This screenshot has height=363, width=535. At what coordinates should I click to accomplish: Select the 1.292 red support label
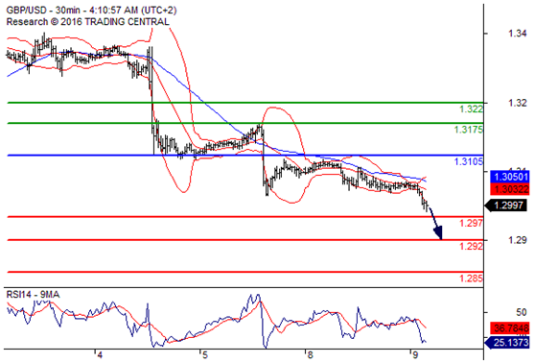coord(471,246)
